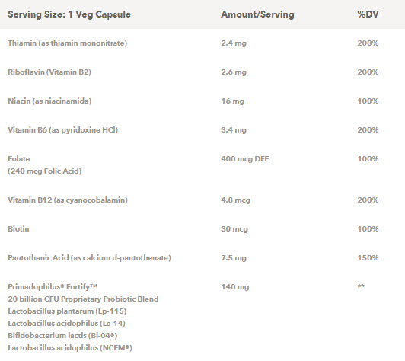Image resolution: width=405 pixels, height=361 pixels.
Task: Click the Vitamin B12 (as cyanocobalamin) label
Action: point(68,200)
